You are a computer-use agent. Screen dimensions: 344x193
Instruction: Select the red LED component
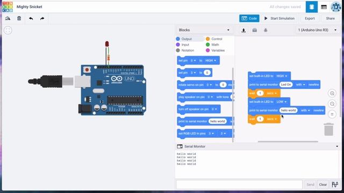(x=107, y=44)
